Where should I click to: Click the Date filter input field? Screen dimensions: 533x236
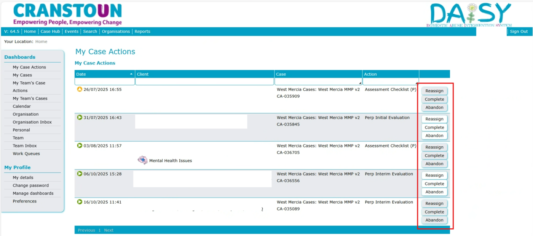tap(105, 82)
